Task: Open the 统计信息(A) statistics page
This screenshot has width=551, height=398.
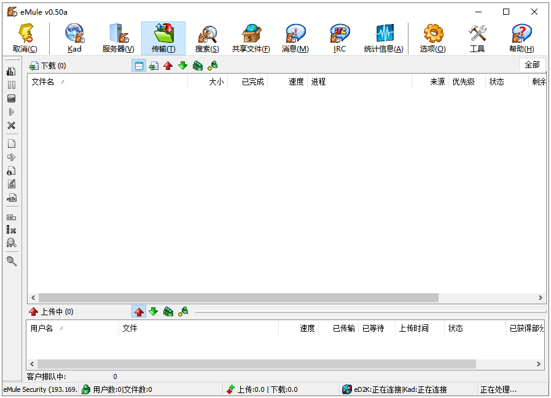Action: [384, 38]
